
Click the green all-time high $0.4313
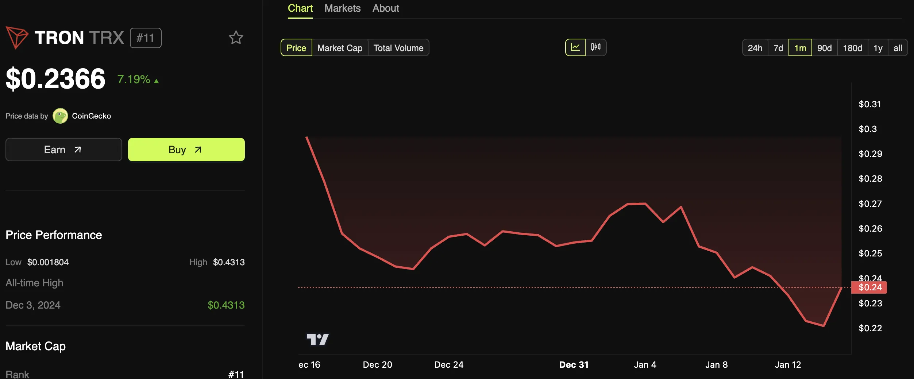226,305
